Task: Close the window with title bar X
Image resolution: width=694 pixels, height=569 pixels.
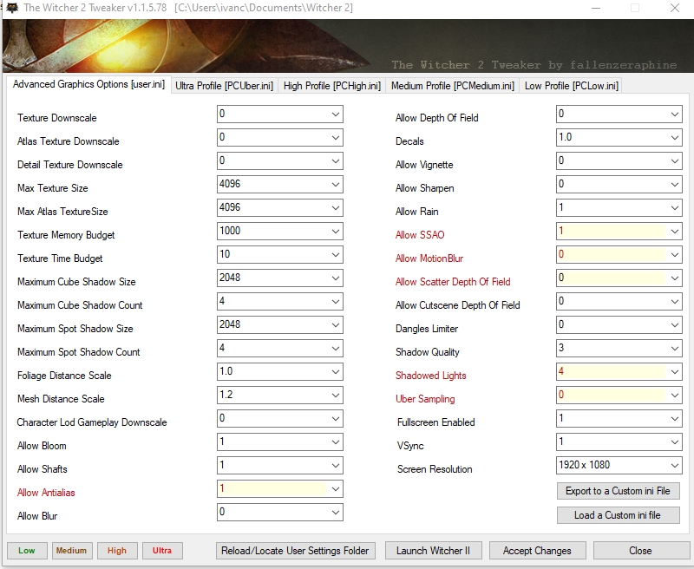Action: tap(675, 8)
